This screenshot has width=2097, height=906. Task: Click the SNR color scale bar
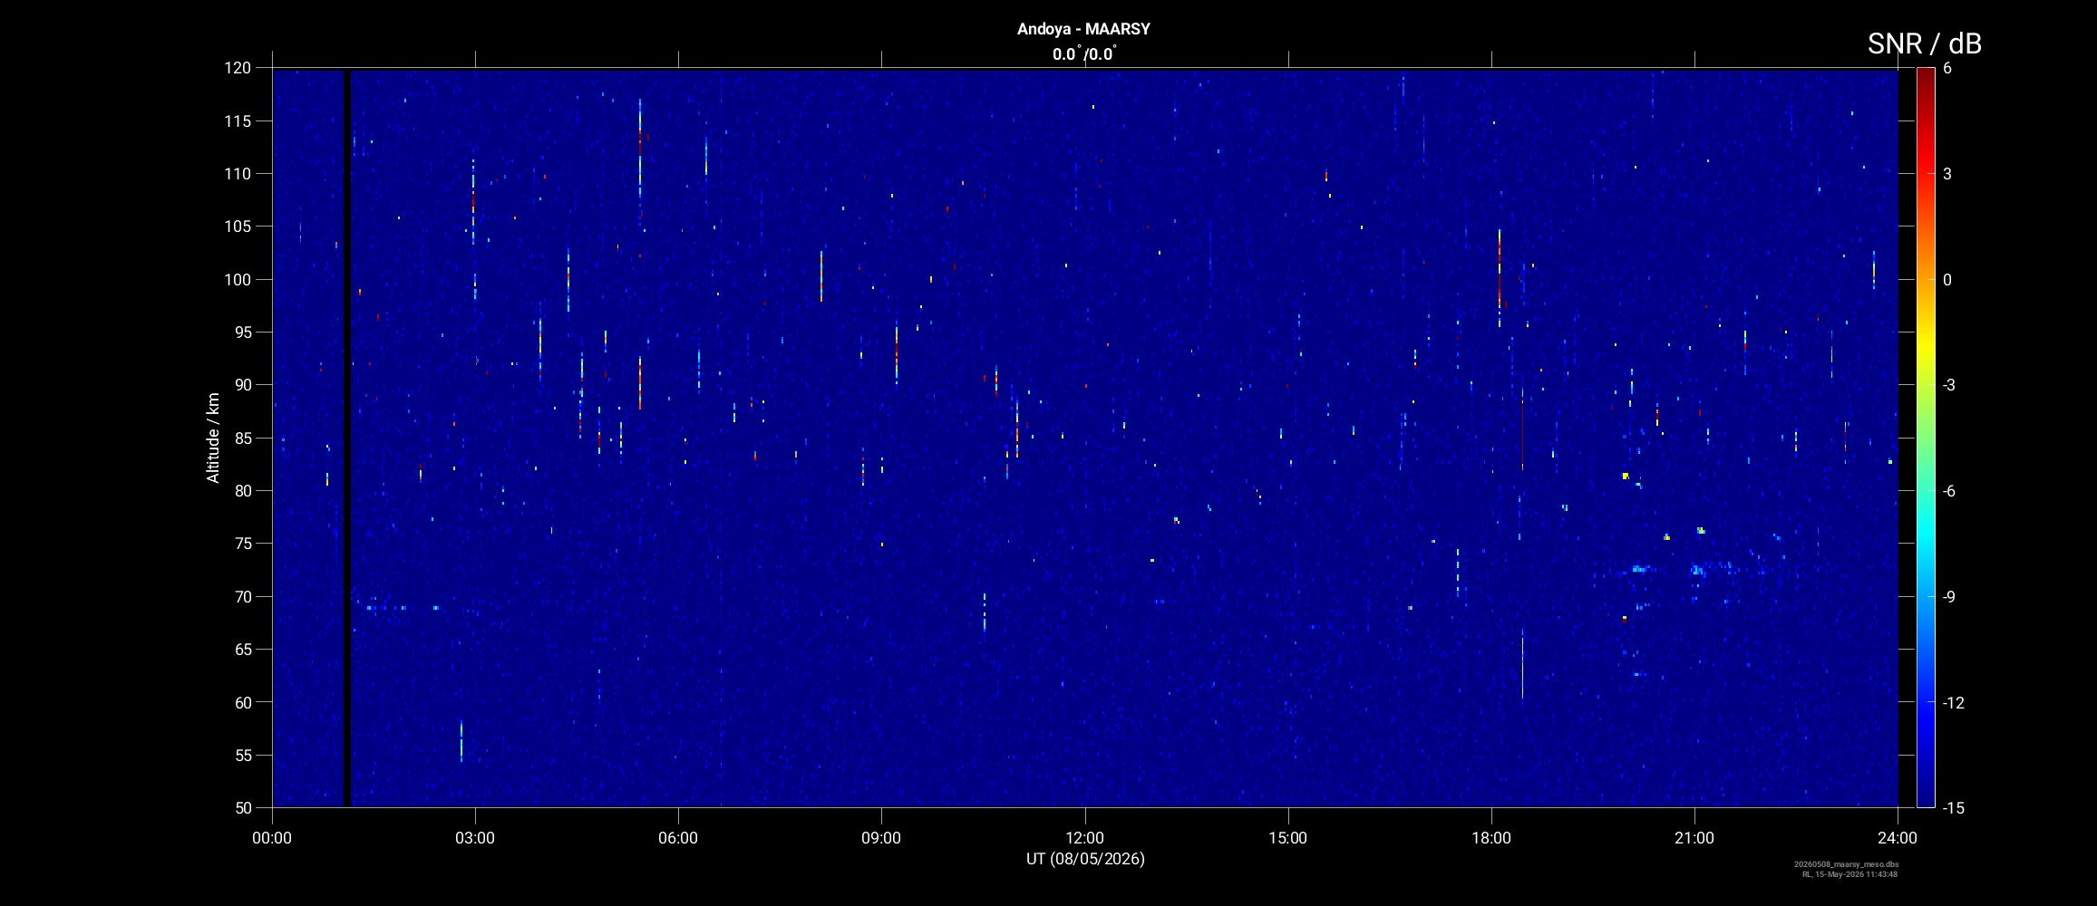coord(1926,438)
